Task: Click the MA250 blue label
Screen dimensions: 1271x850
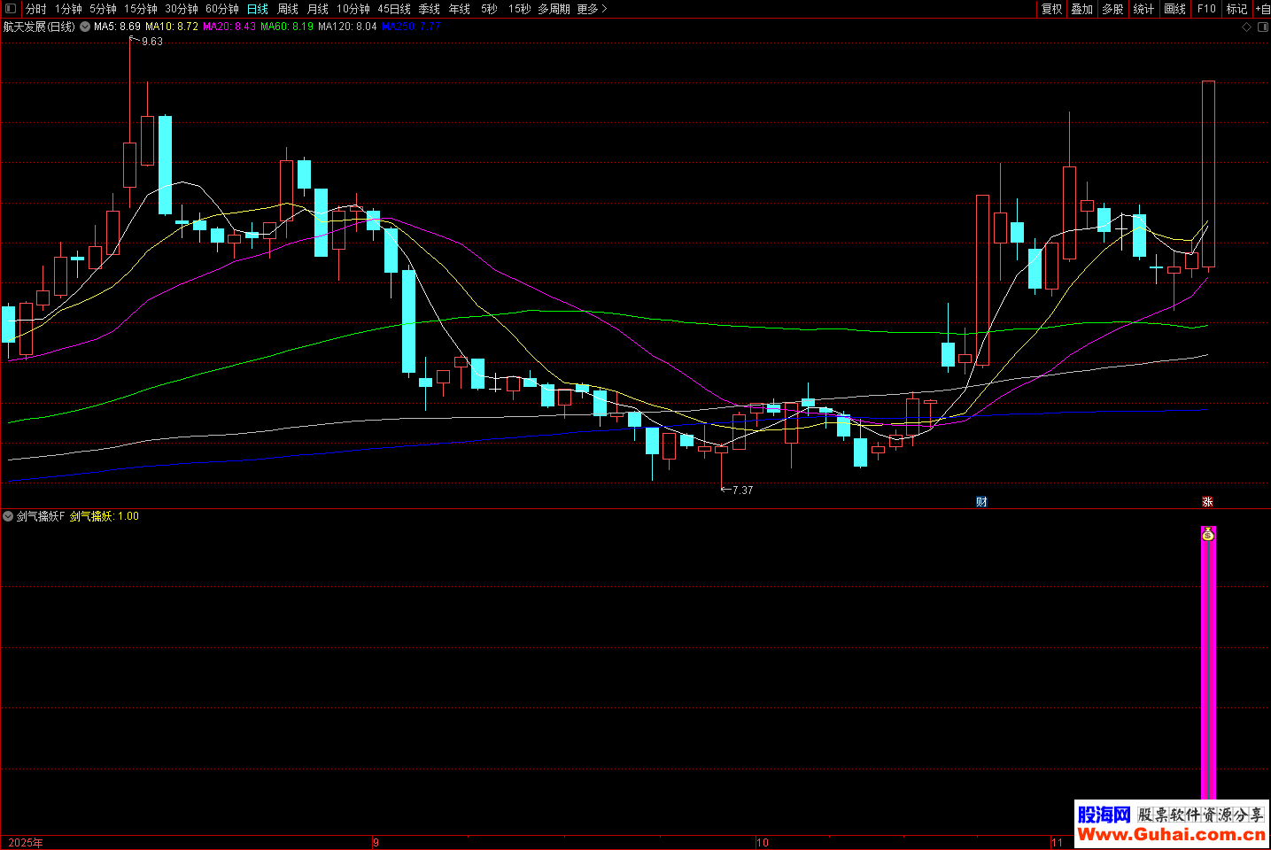Action: pyautogui.click(x=410, y=27)
